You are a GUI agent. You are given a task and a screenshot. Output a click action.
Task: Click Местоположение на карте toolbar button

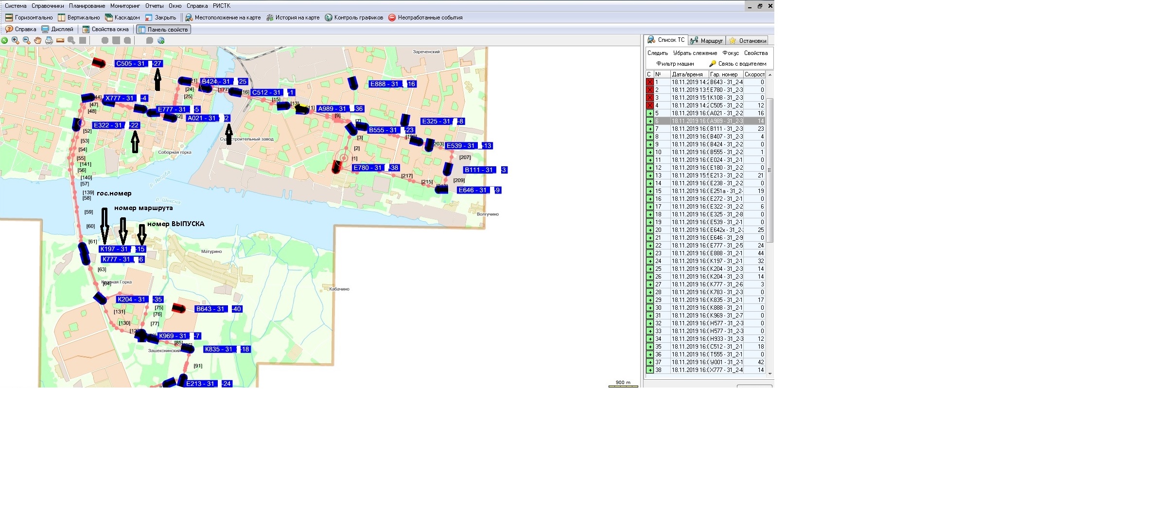[x=223, y=18]
